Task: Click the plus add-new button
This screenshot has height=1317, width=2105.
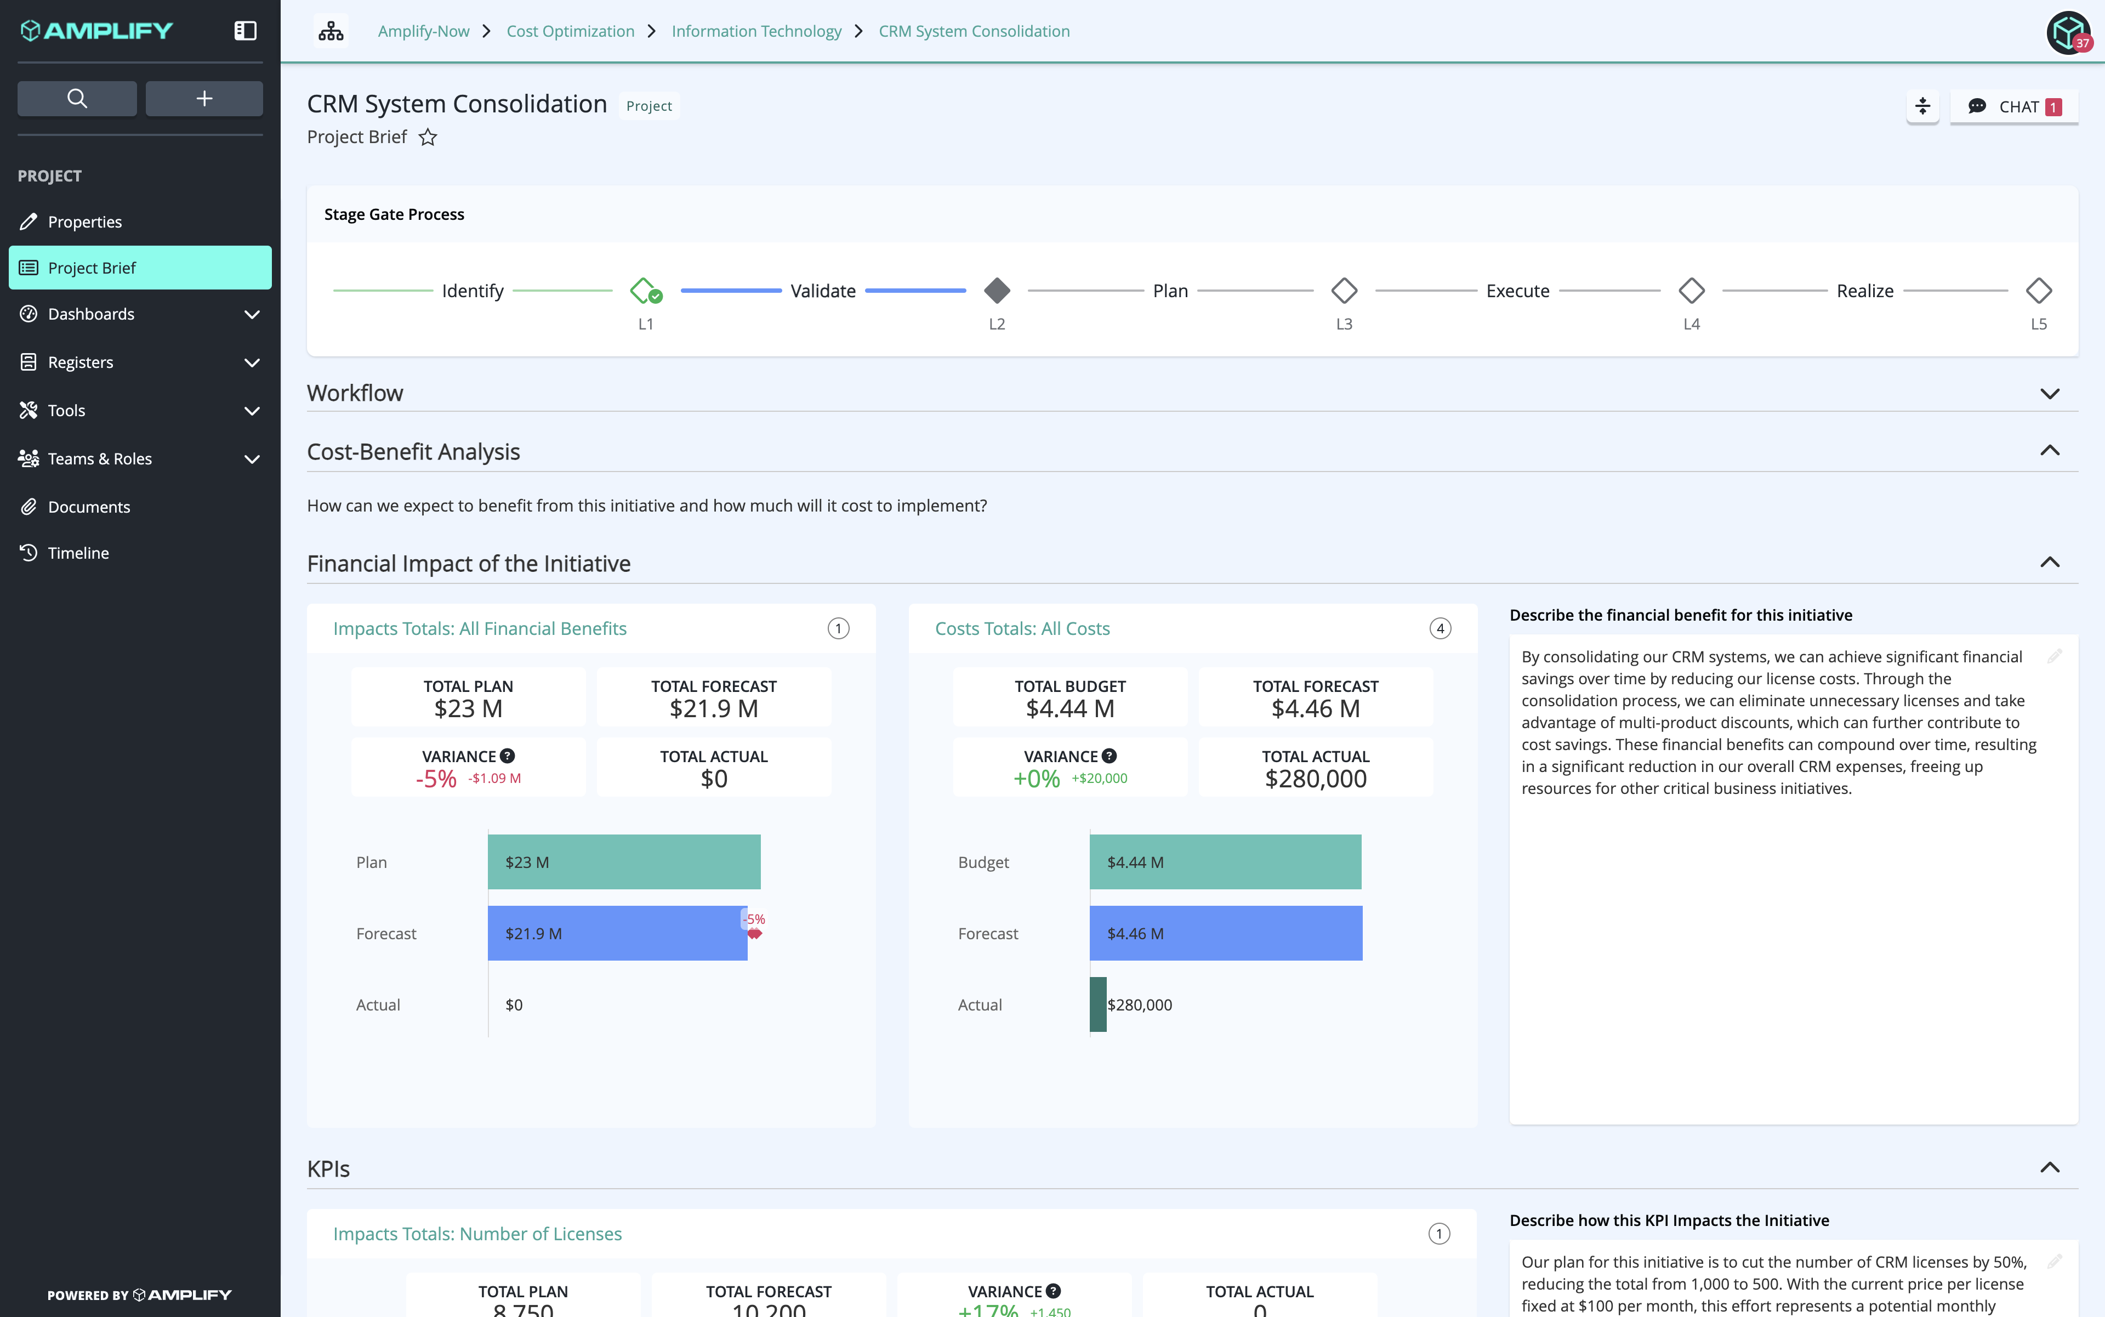Action: [x=204, y=99]
